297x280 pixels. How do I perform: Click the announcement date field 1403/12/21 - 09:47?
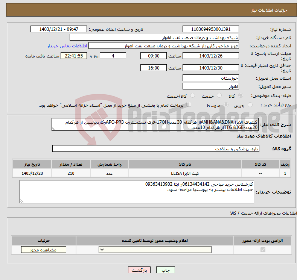pos(58,29)
